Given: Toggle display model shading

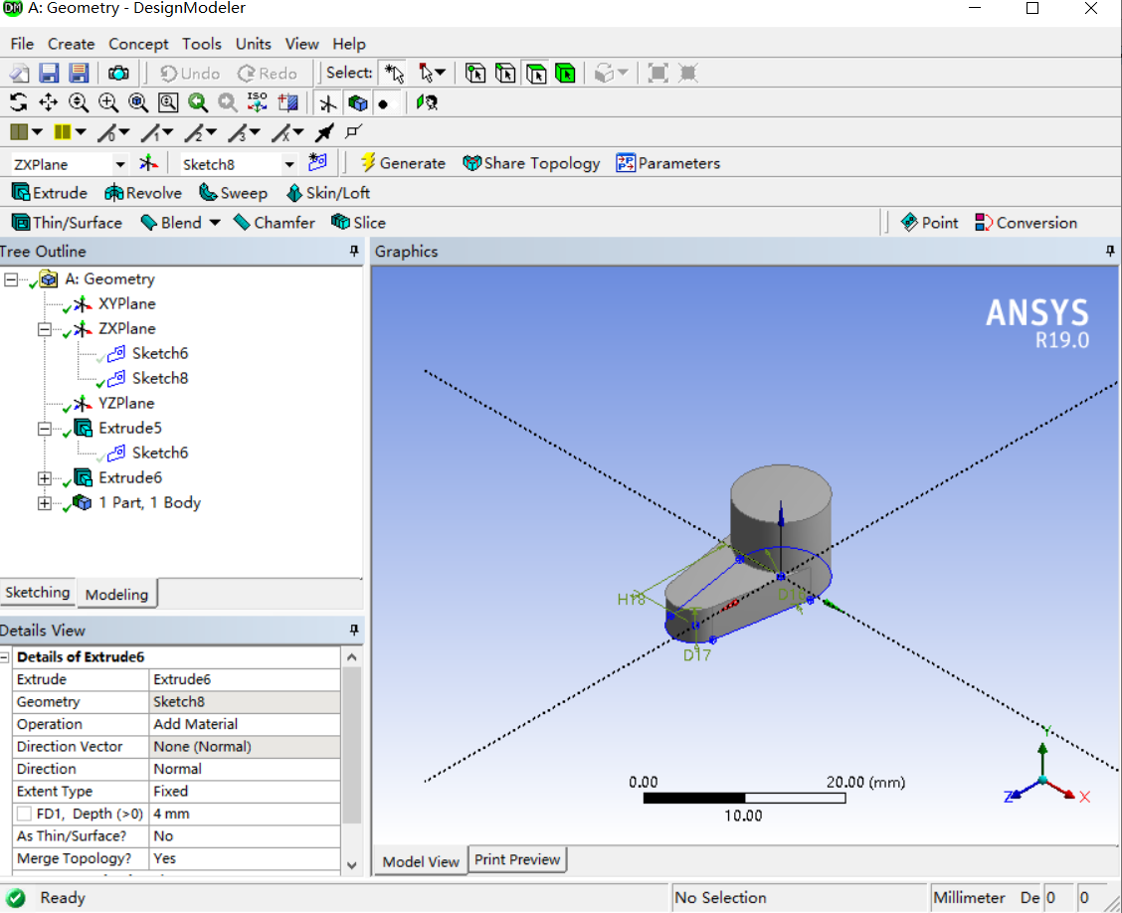Looking at the screenshot, I should click(358, 103).
